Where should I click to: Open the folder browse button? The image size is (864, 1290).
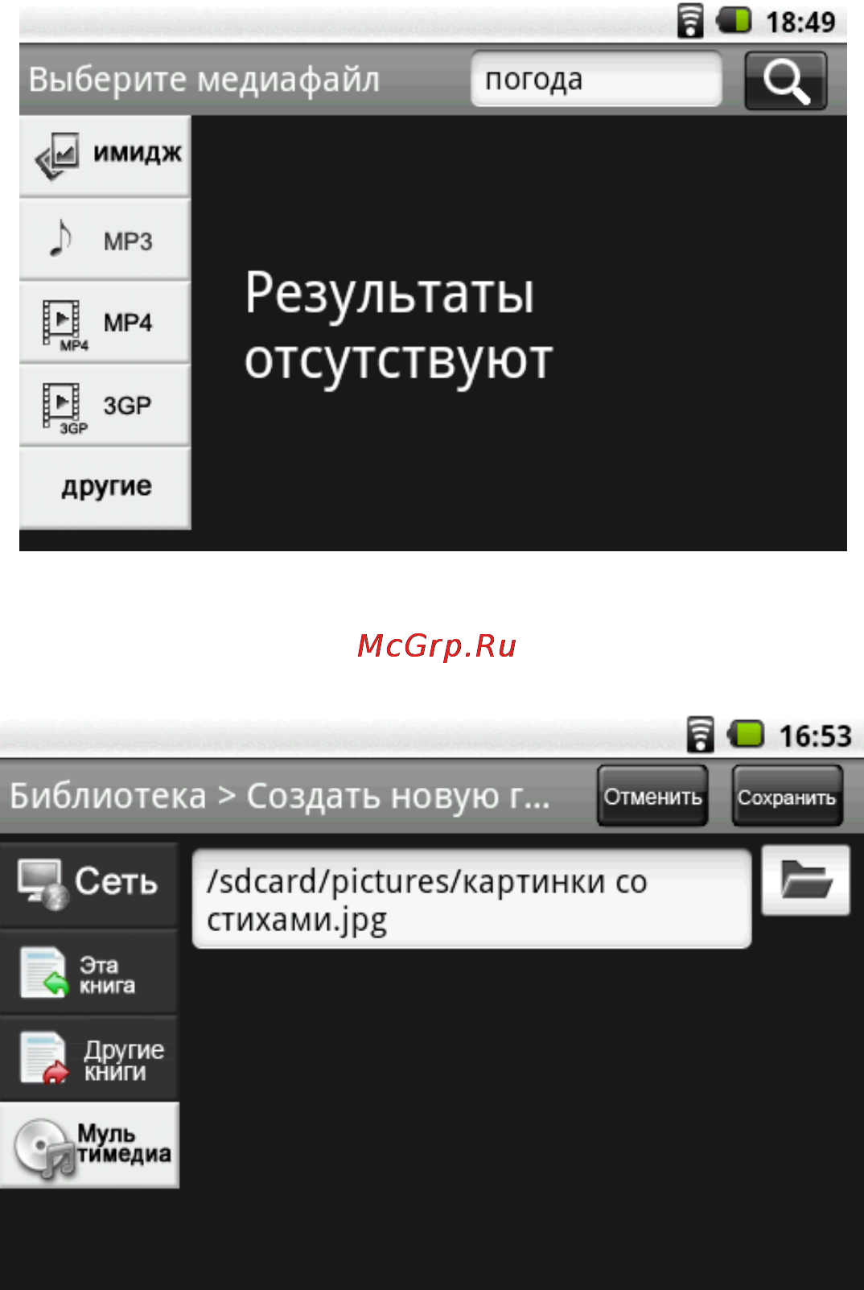[805, 880]
